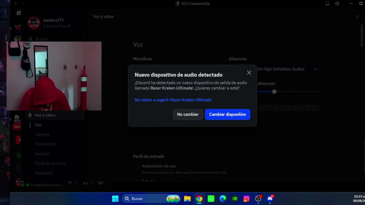The height and width of the screenshot is (205, 365).
Task: Expand the headphones options chevron
Action: coord(92,183)
